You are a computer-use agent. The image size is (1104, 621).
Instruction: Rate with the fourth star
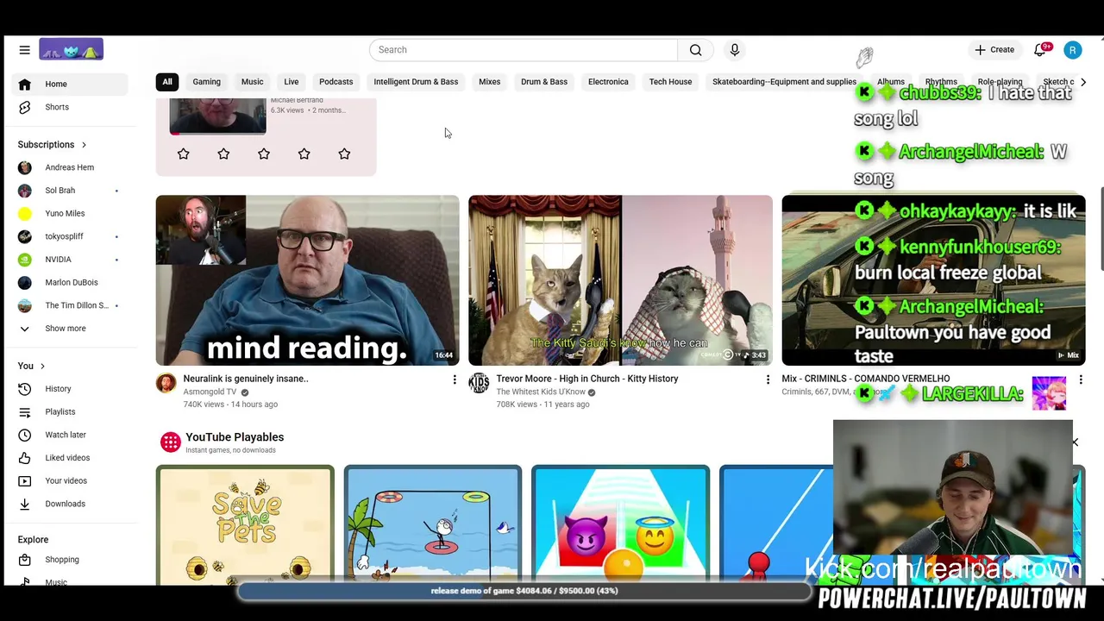tap(304, 154)
